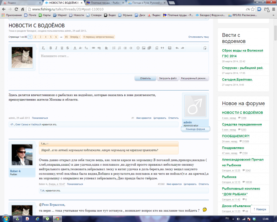Click the remove formatting icon

[x=43, y=48]
